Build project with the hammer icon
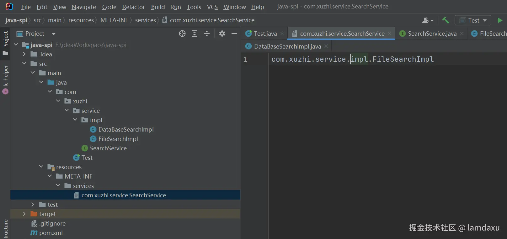 [446, 20]
